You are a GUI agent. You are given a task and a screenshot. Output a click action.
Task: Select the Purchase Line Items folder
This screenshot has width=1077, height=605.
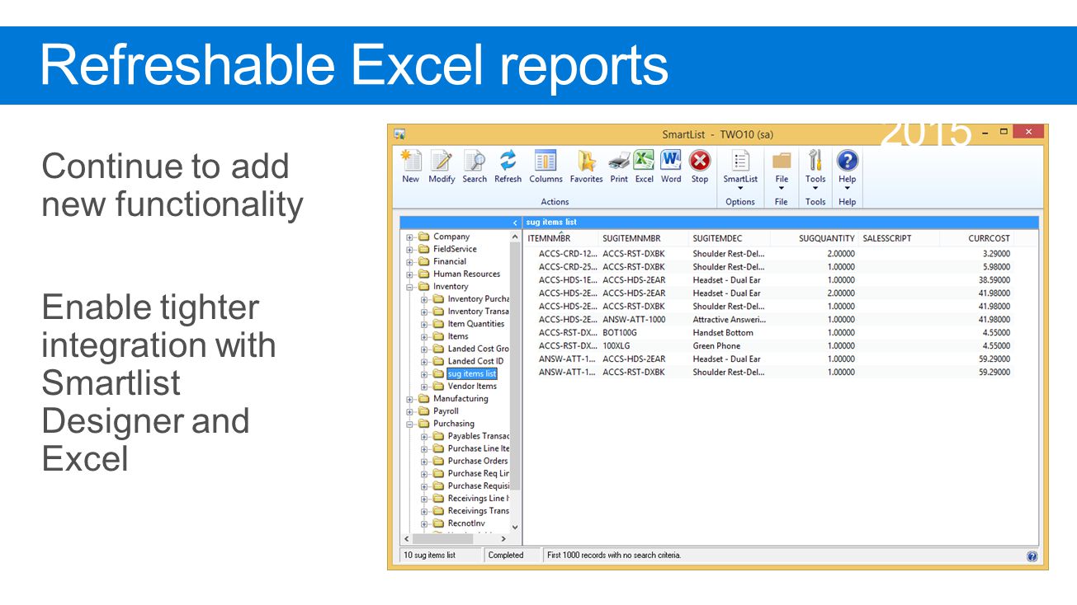coord(478,448)
